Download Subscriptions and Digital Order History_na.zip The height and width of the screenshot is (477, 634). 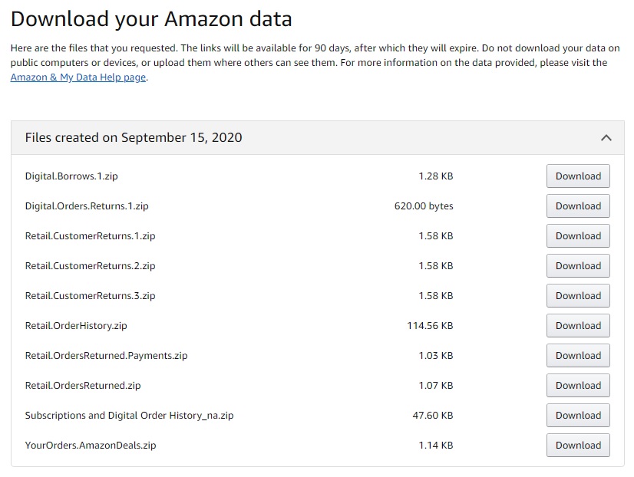coord(577,415)
